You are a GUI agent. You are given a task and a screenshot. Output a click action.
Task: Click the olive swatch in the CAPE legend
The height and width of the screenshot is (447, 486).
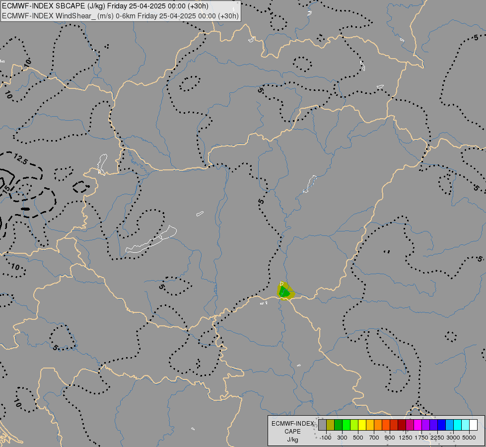point(331,425)
